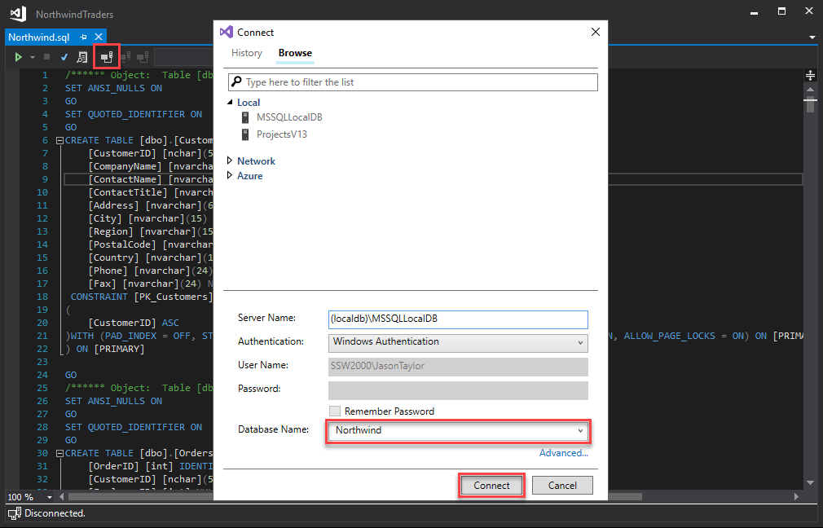
Task: Run the query with the green Execute arrow
Action: point(19,57)
